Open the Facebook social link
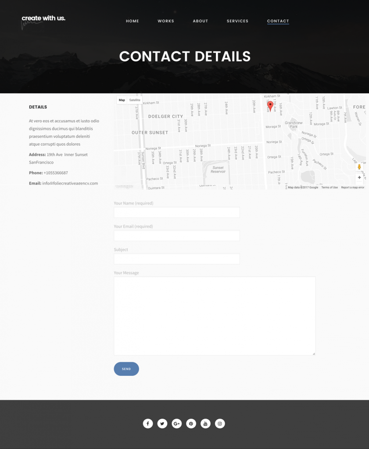This screenshot has width=369, height=449. click(x=148, y=424)
